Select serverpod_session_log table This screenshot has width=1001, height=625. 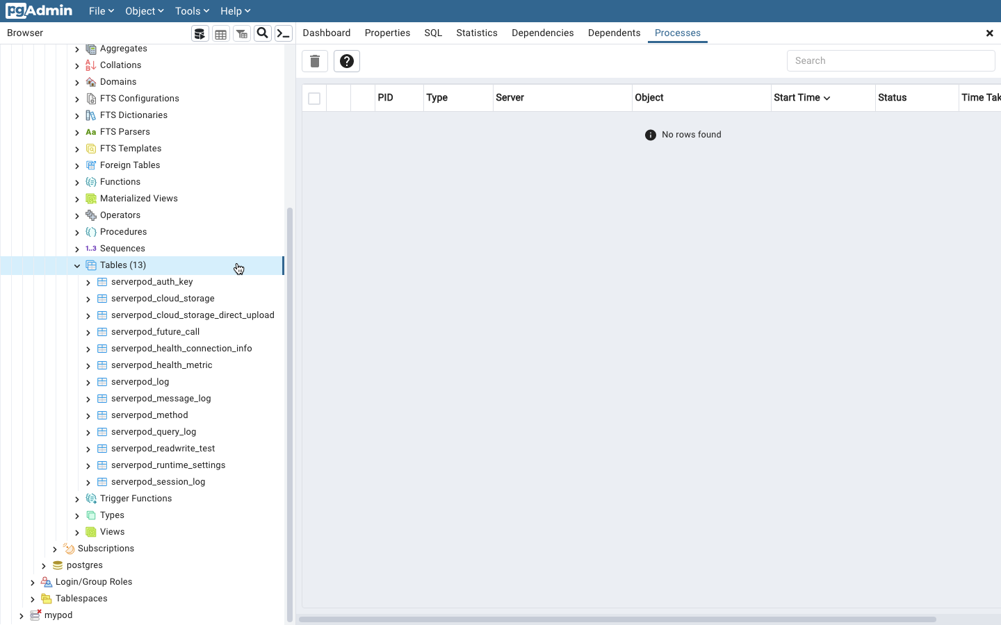[158, 482]
